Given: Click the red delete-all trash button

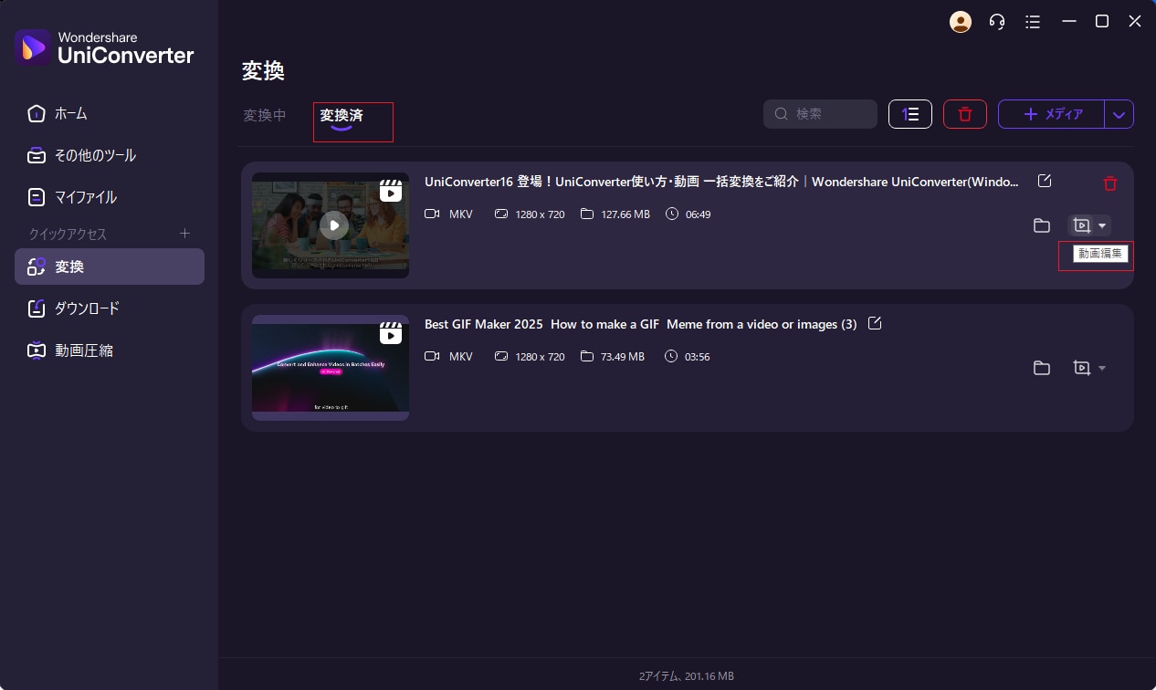Looking at the screenshot, I should [x=965, y=114].
